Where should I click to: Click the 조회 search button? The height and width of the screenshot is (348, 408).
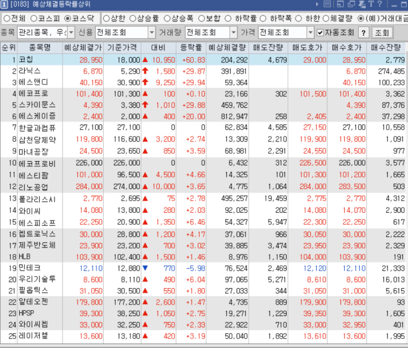[382, 33]
